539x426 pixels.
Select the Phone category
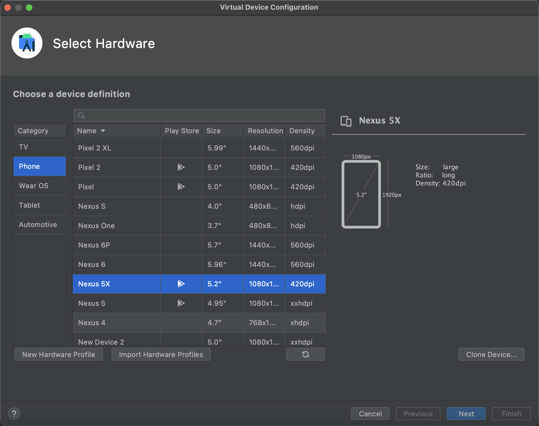[x=40, y=166]
